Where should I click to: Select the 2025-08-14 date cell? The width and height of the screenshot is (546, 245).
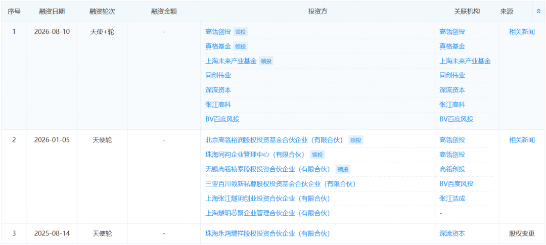[x=52, y=233]
